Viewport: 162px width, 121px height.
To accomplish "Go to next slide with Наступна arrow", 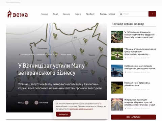I will [x=36, y=103].
